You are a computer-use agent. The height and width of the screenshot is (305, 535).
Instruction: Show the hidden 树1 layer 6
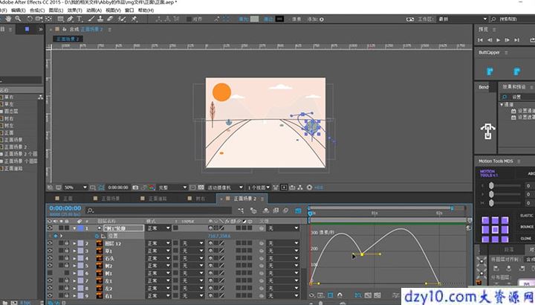point(51,273)
